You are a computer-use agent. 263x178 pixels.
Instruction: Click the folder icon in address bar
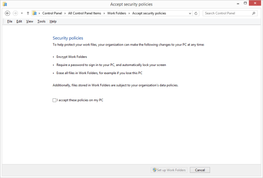(35, 13)
